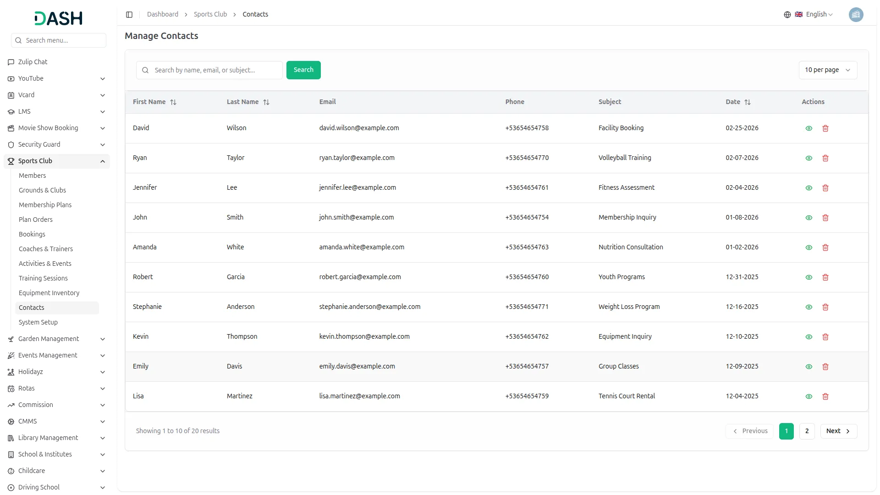Screen dimensions: 880x495
Task: Click the globe language icon
Action: pos(787,15)
